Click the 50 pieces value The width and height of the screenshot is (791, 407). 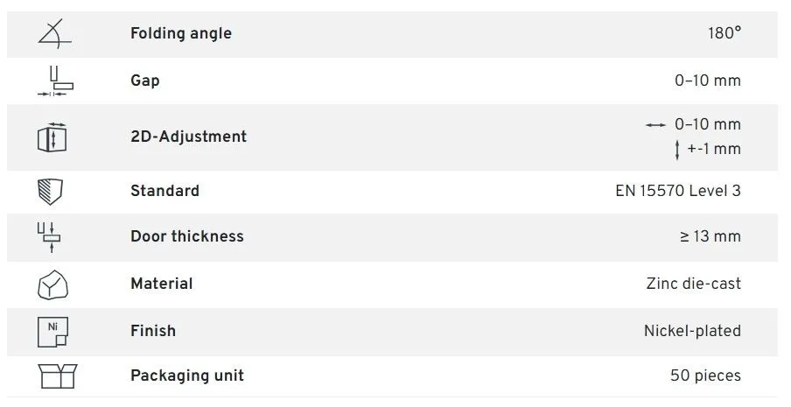tap(705, 375)
